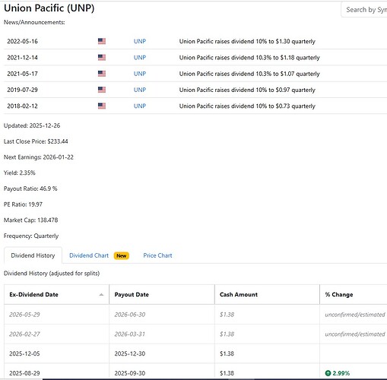Open UNP link in 2021-05-17 row
The image size is (387, 380).
tap(140, 74)
